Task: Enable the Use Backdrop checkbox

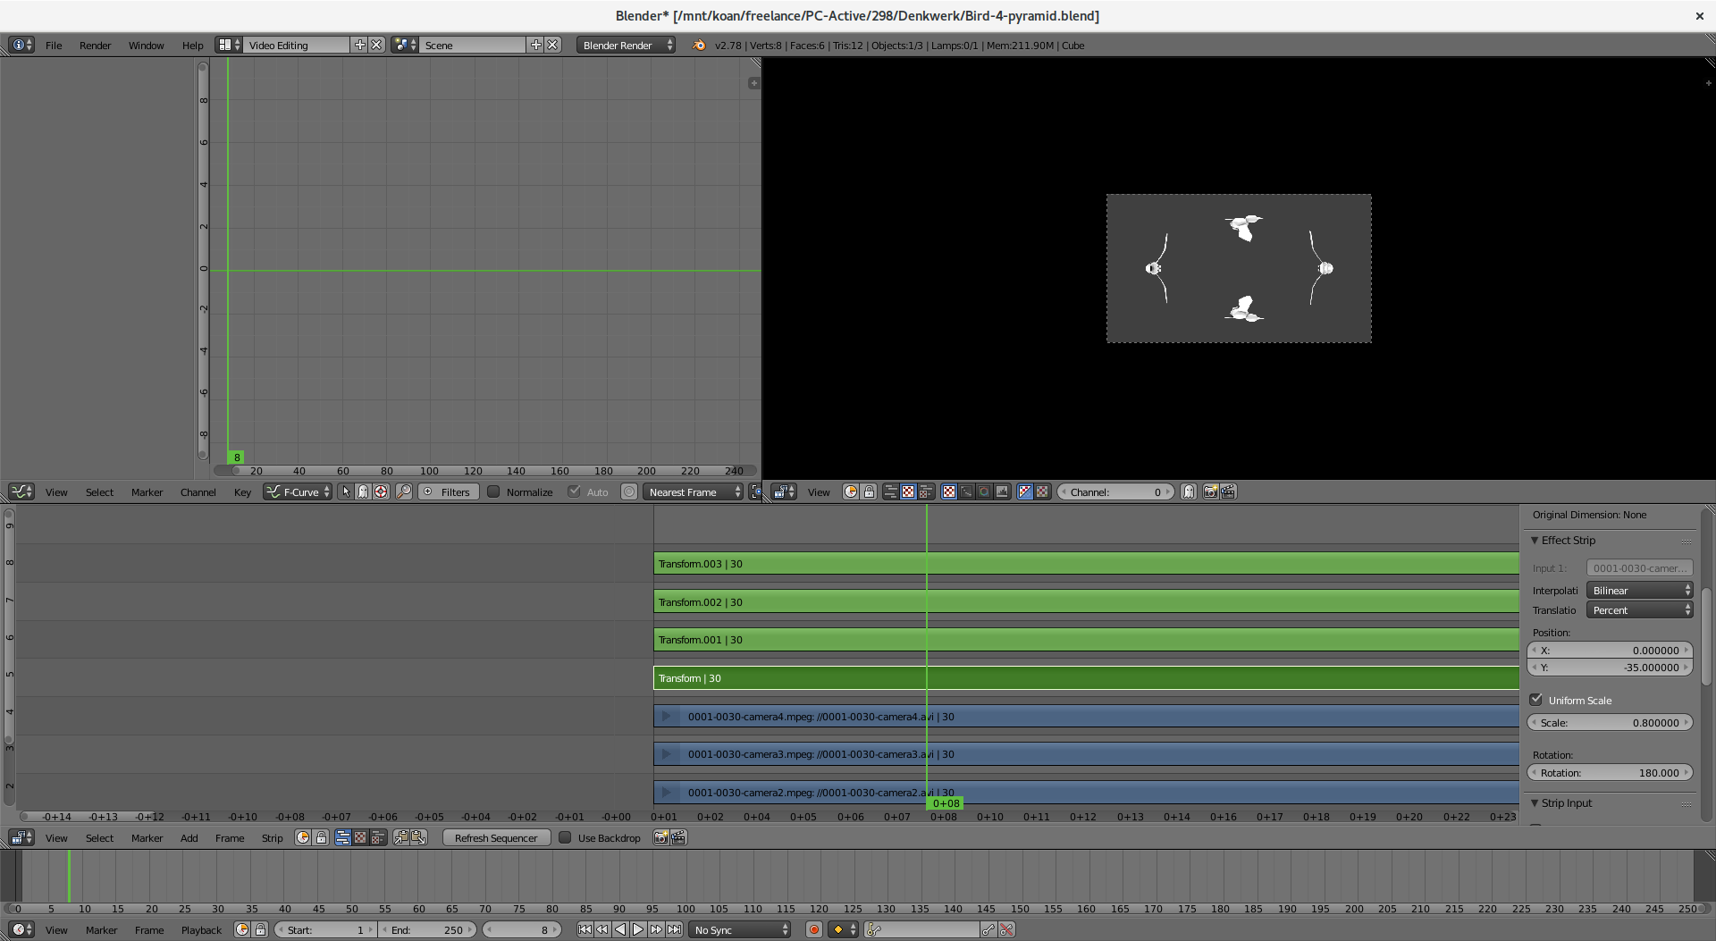Action: 565,837
